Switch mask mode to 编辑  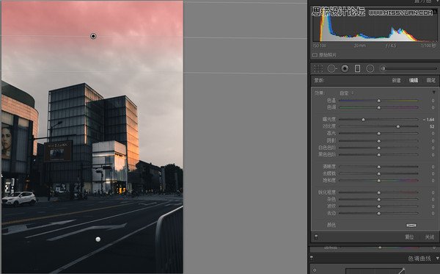click(414, 80)
